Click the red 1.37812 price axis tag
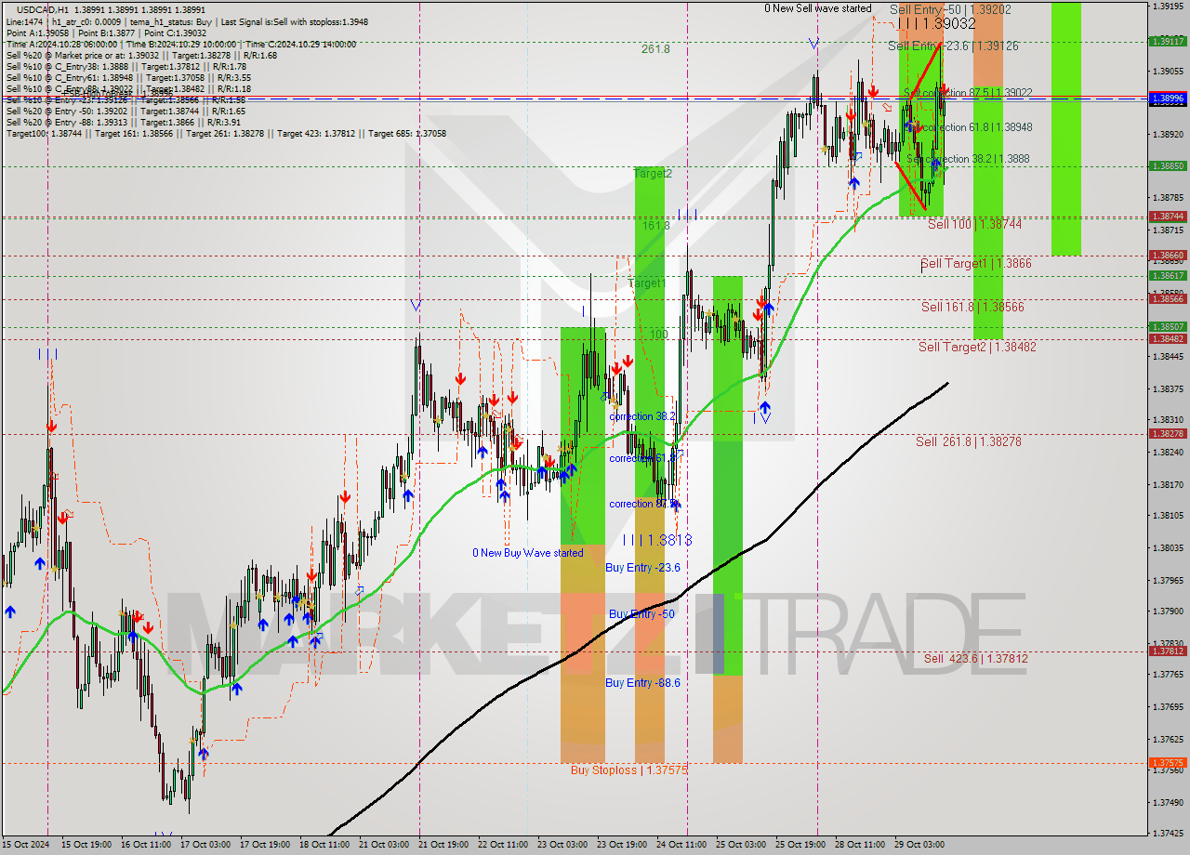 [x=1168, y=651]
